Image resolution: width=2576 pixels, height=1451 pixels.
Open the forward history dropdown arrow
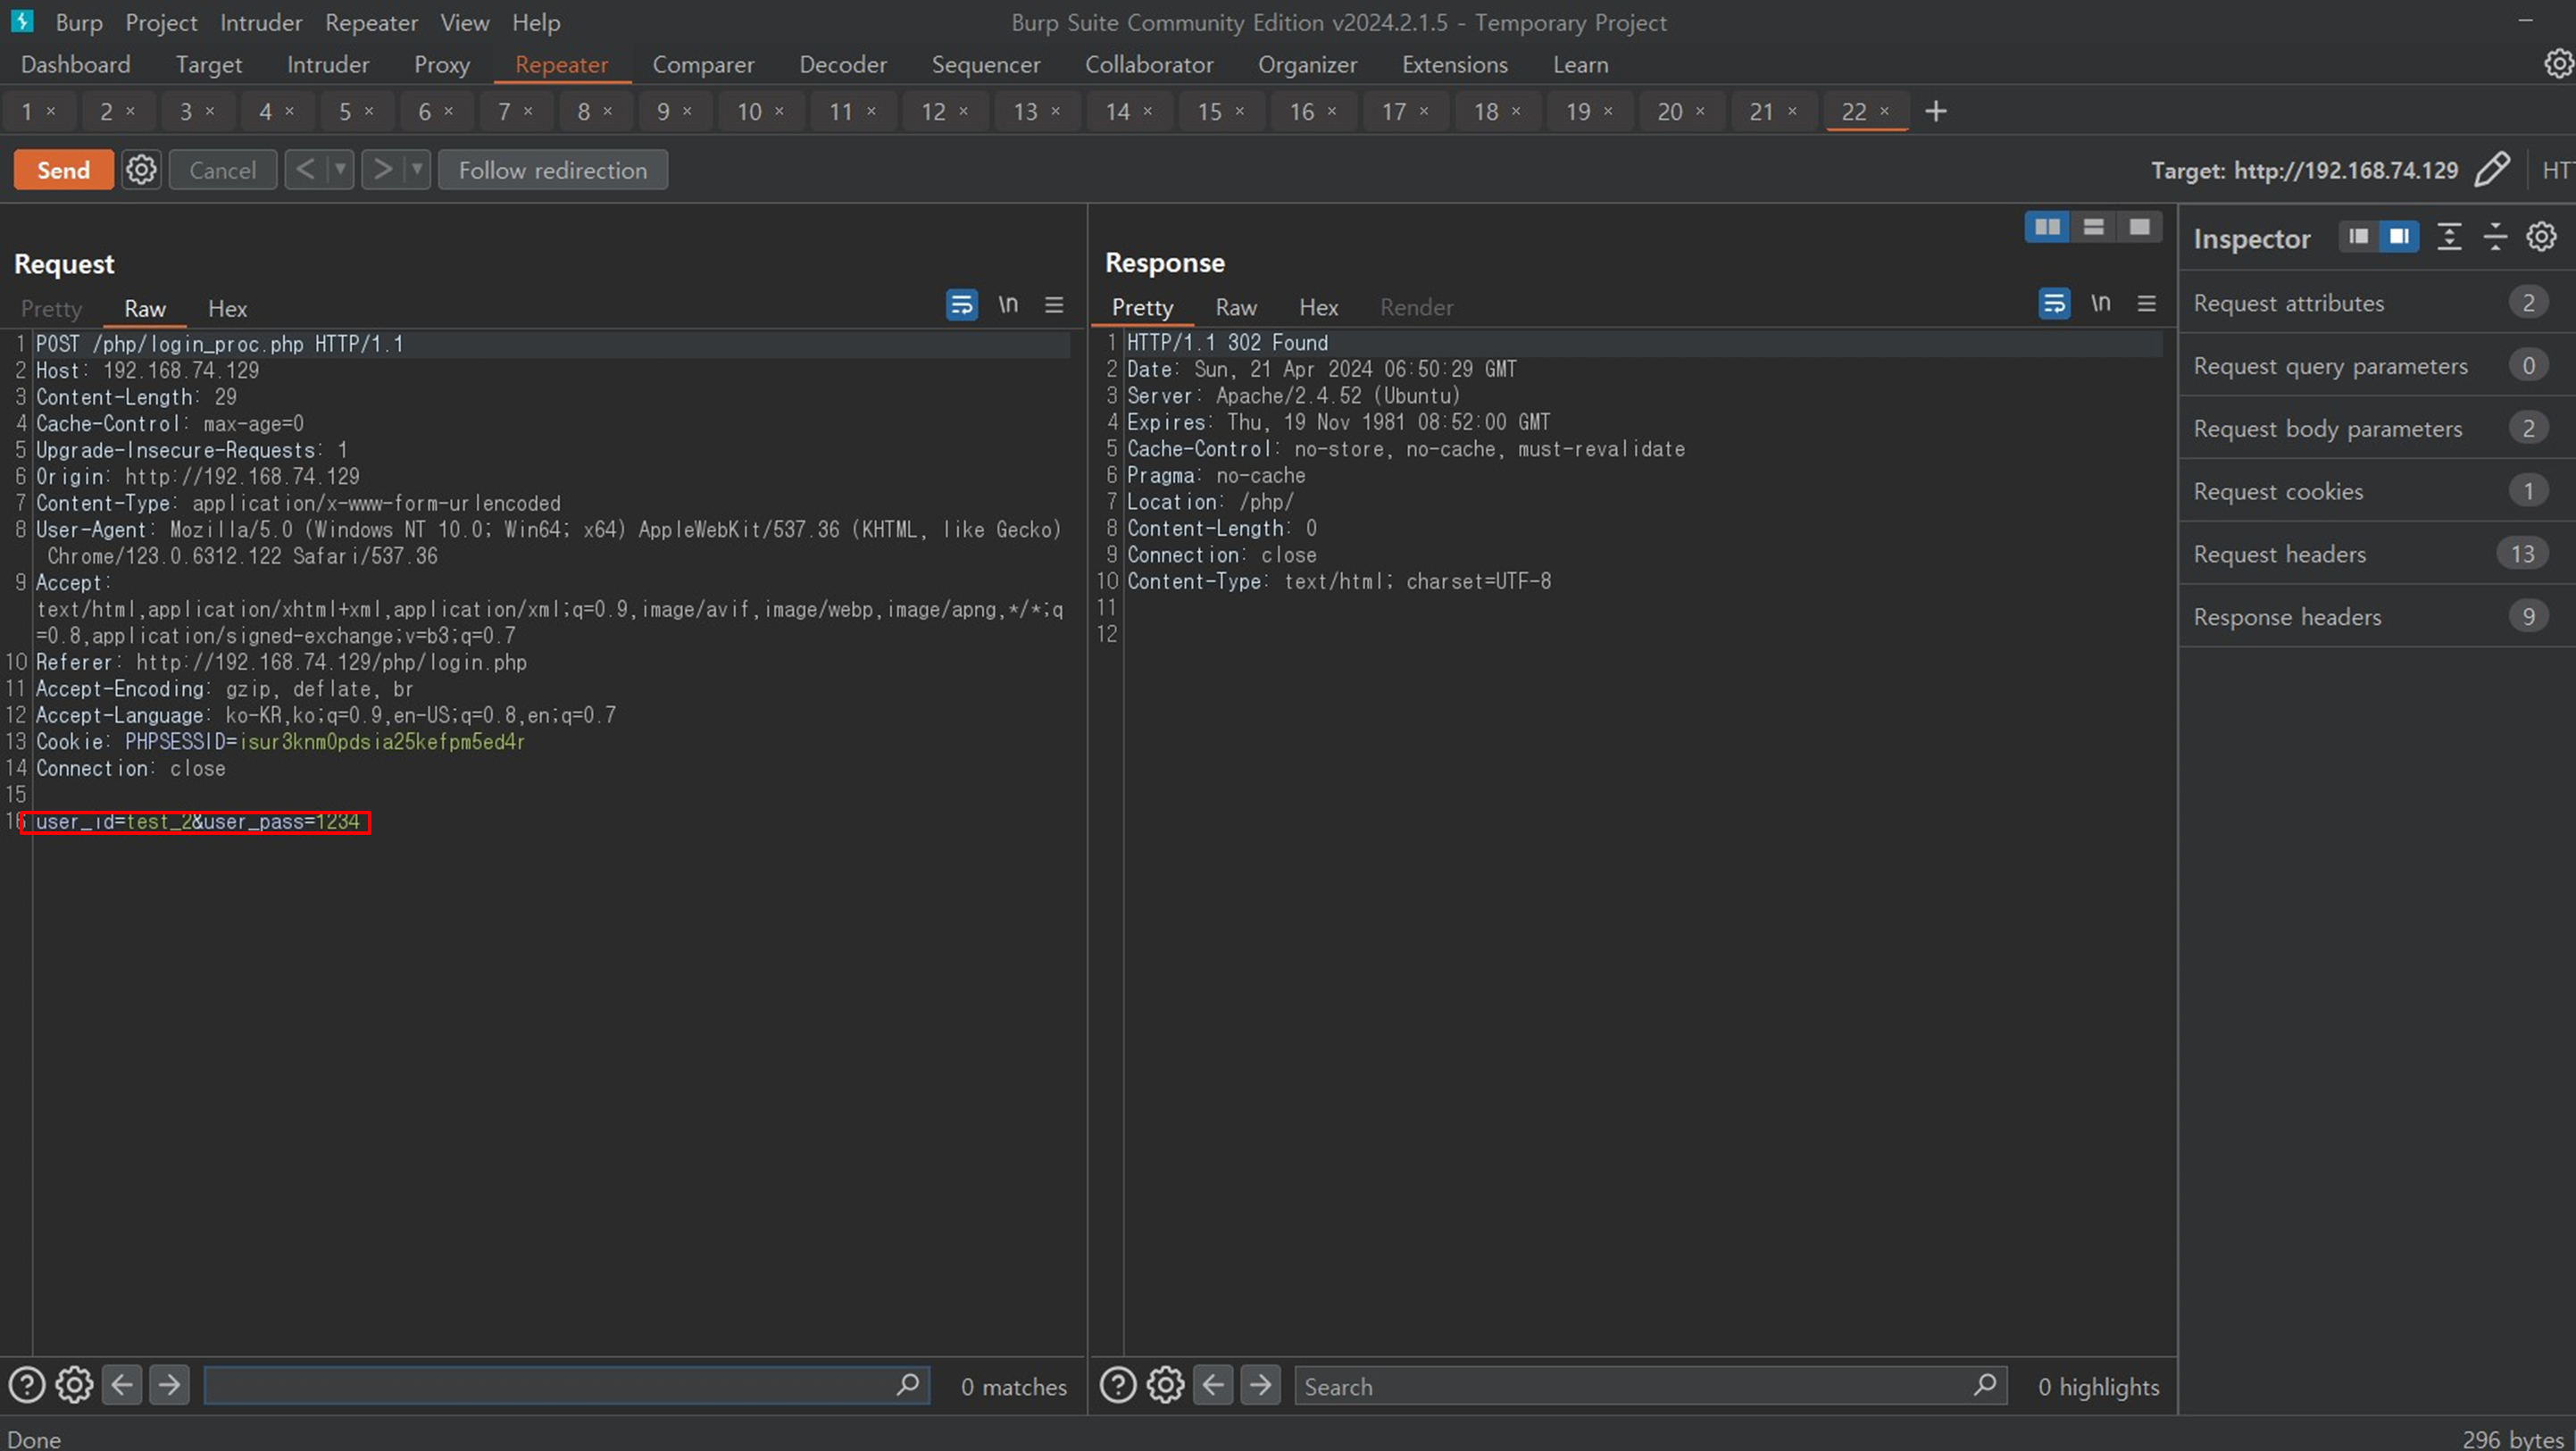[x=417, y=170]
